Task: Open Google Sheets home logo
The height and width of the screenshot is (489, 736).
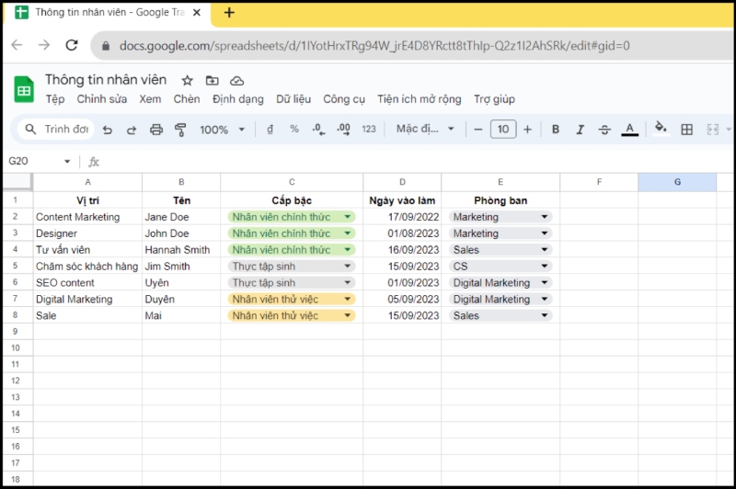Action: [24, 89]
